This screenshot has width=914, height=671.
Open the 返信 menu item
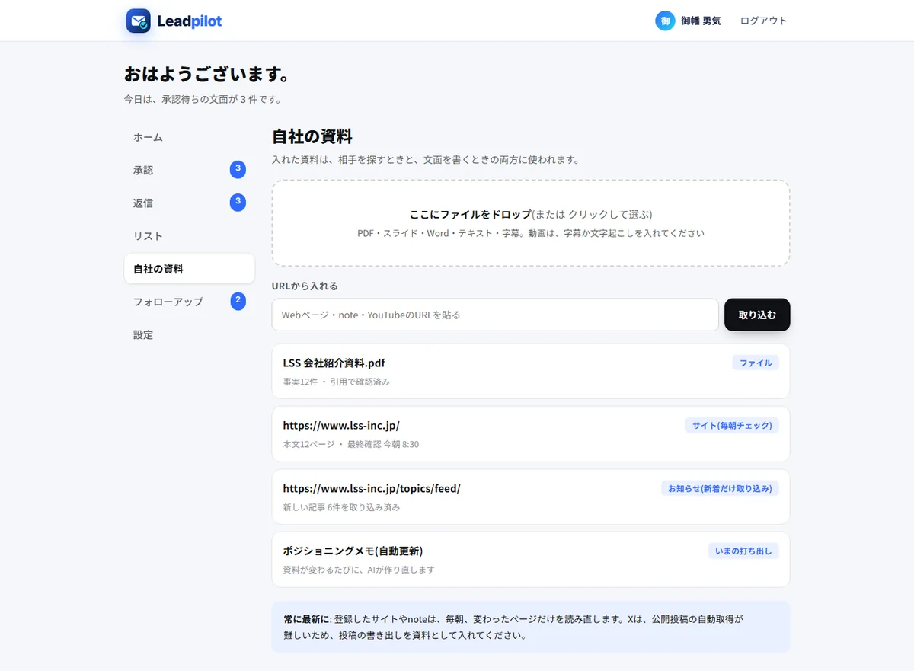click(x=189, y=203)
